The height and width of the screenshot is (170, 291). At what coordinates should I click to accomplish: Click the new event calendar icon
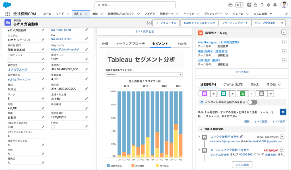click(205, 94)
